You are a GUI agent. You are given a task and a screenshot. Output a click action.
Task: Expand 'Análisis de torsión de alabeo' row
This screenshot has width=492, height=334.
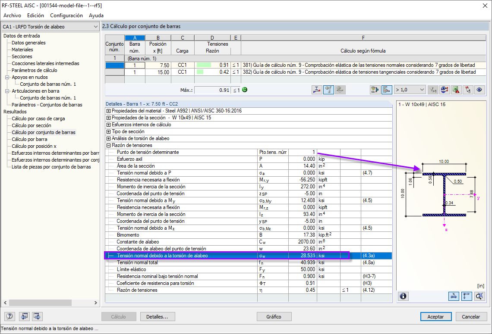coord(109,138)
